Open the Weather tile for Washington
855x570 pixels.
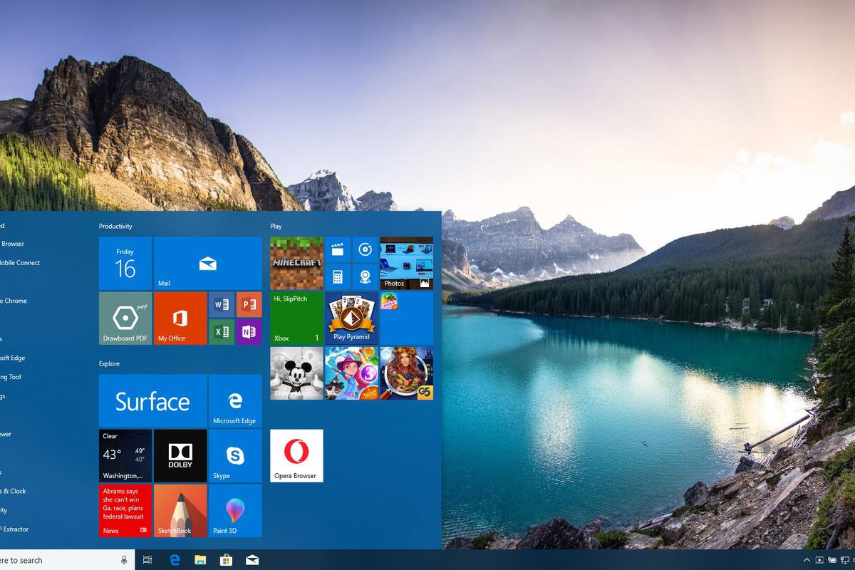125,456
